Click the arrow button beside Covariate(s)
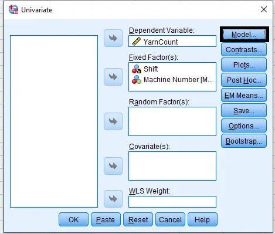Screen dimensions: 275x234 (113, 166)
